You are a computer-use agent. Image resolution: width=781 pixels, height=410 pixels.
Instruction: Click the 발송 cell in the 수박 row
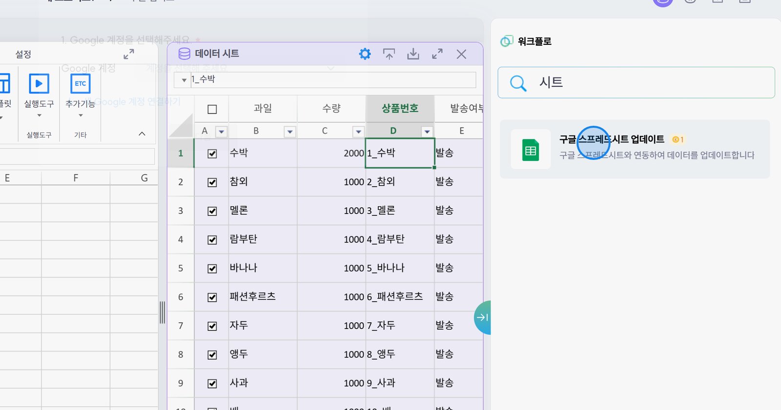(x=459, y=153)
